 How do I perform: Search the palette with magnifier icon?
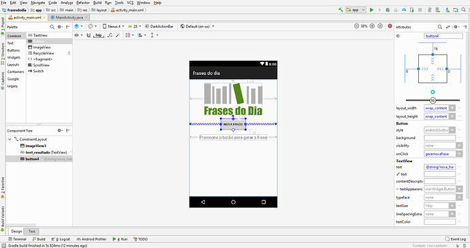click(52, 27)
